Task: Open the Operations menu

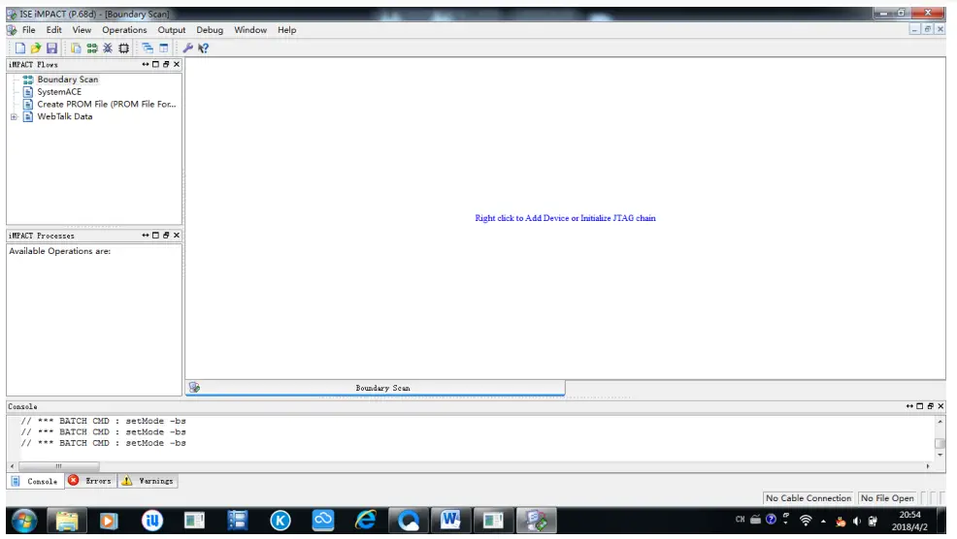Action: tap(124, 30)
